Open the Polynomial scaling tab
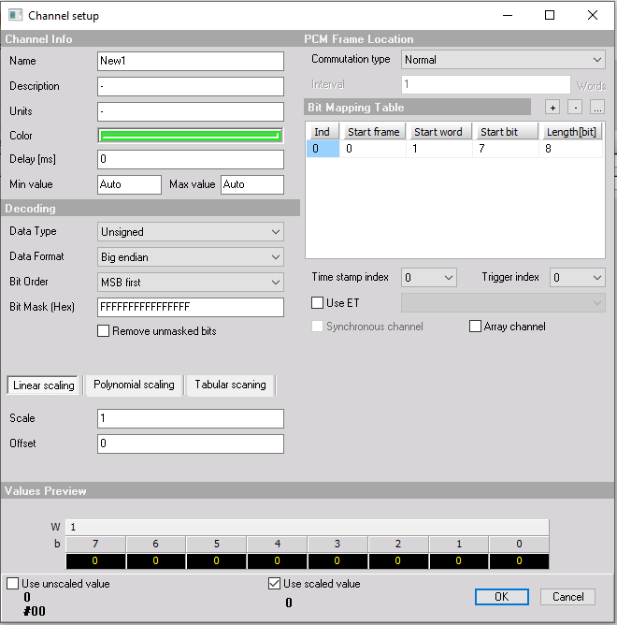Screen dimensions: 617x625 [134, 385]
